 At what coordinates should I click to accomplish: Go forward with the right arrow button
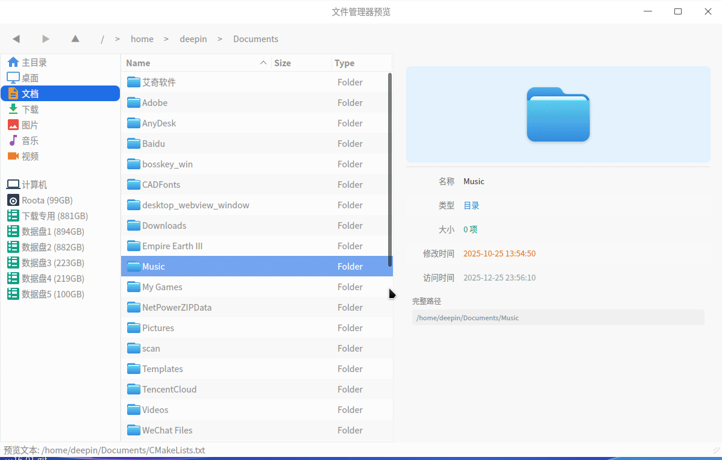click(x=46, y=39)
